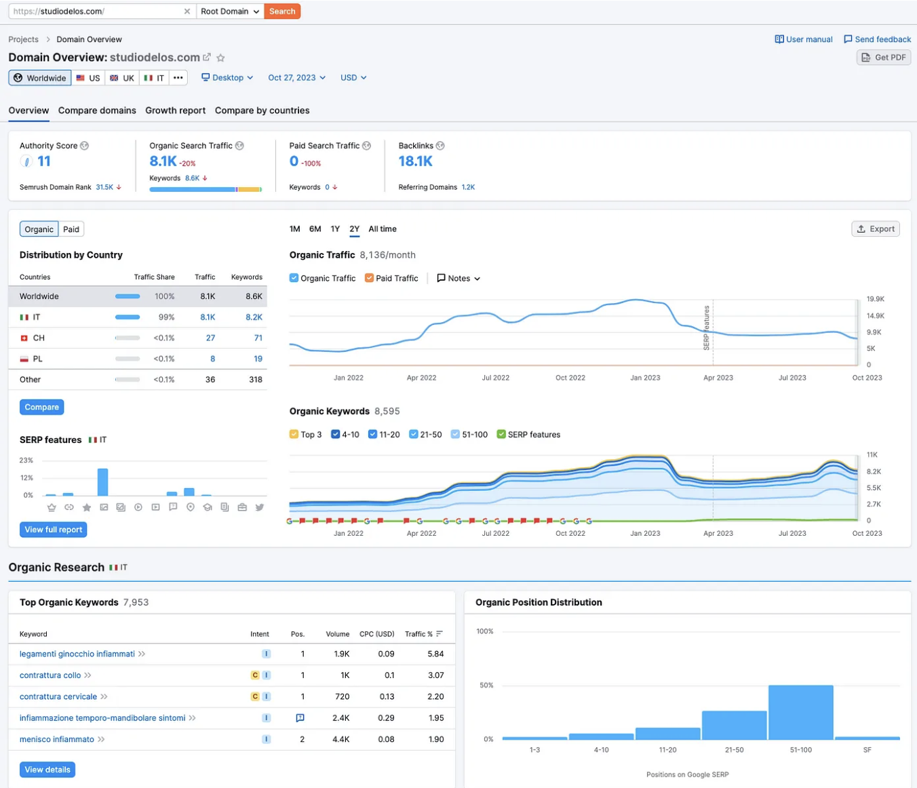This screenshot has height=788, width=917.
Task: Select the US country filter
Action: point(88,78)
